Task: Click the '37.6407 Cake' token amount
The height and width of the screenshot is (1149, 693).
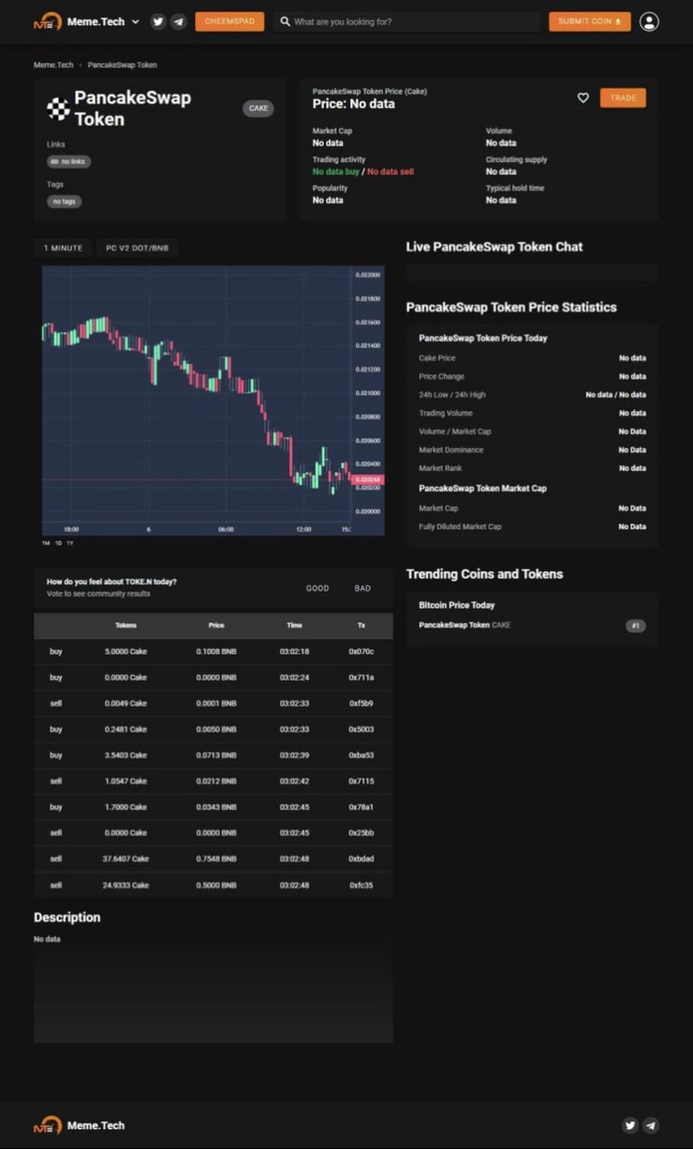Action: click(125, 859)
